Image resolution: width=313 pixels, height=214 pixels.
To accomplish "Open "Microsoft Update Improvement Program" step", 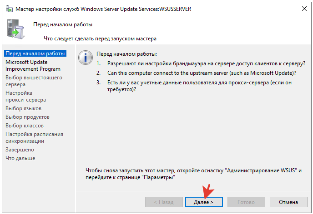I will pos(33,65).
